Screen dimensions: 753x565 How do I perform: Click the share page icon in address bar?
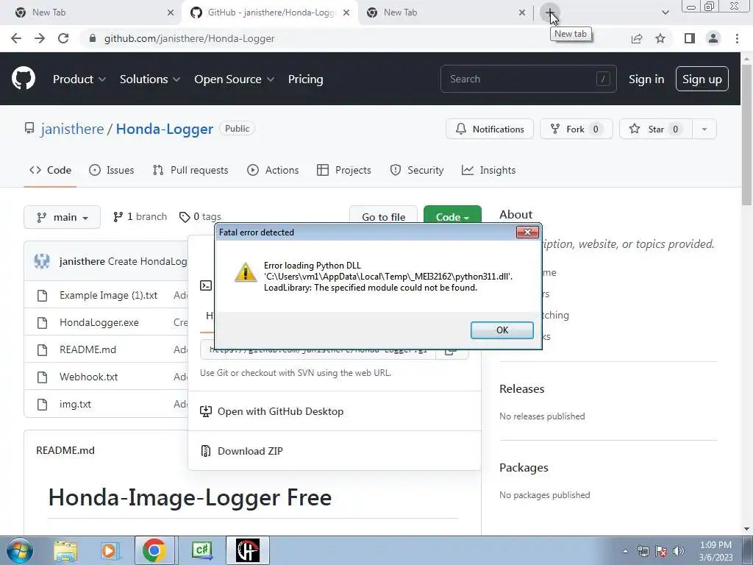pyautogui.click(x=637, y=38)
